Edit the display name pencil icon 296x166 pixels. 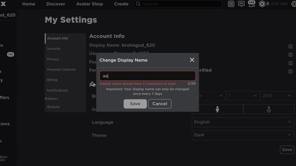click(290, 46)
